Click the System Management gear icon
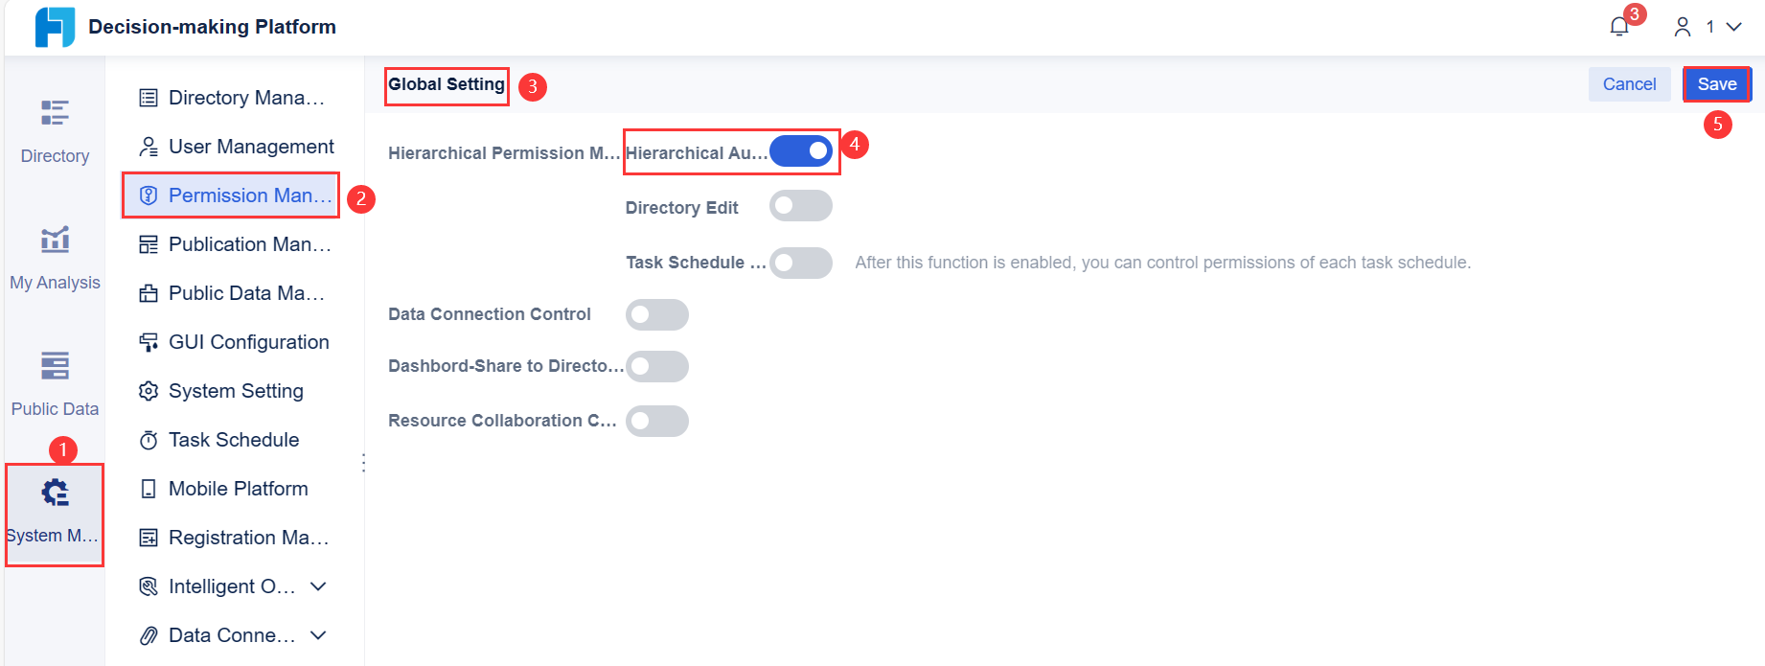The width and height of the screenshot is (1765, 666). tap(55, 492)
